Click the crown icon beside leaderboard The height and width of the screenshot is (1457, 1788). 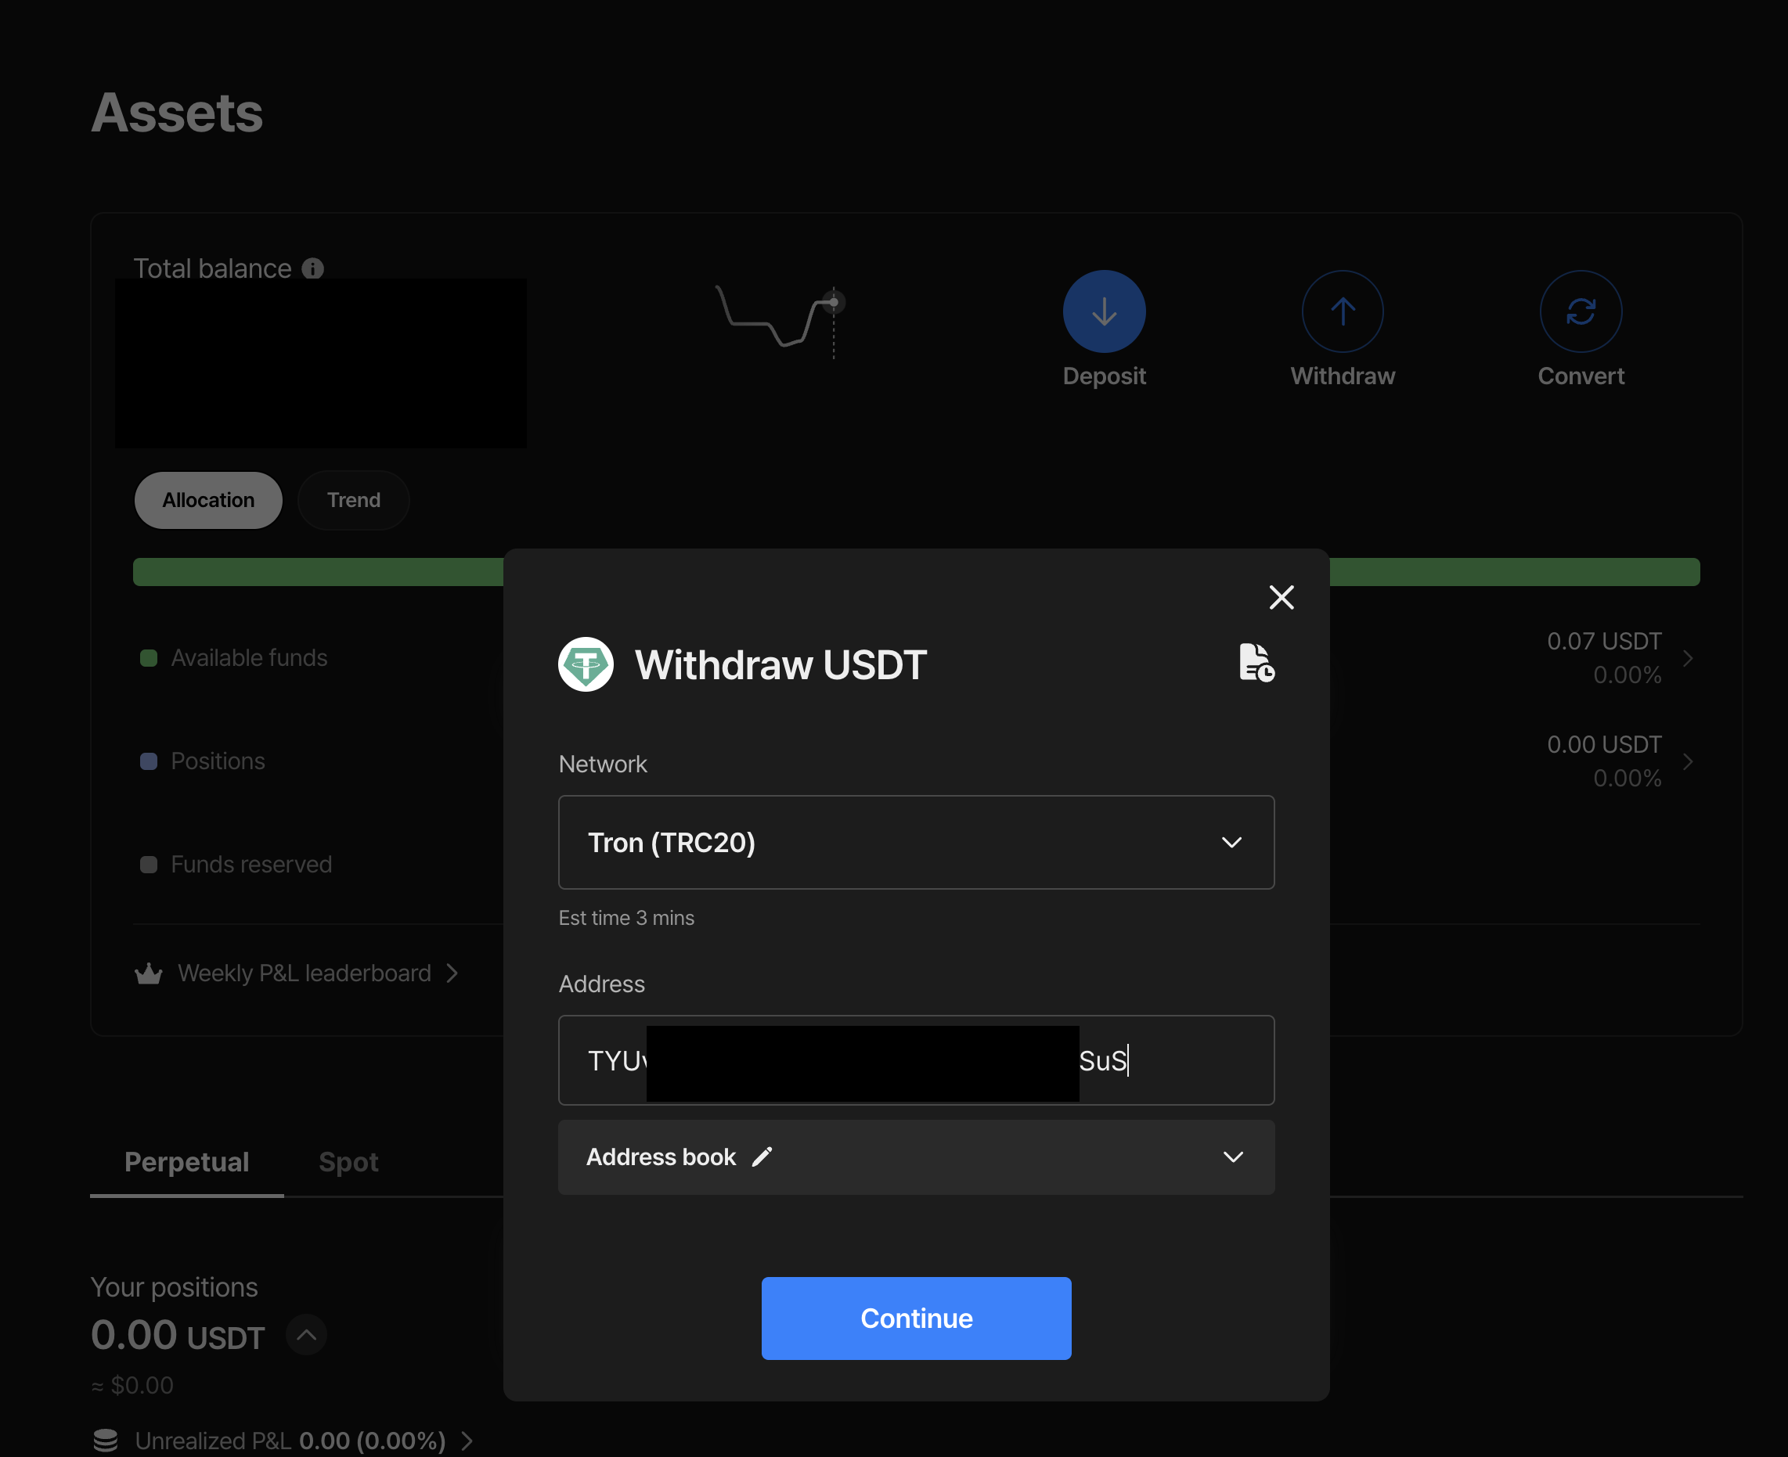(149, 973)
